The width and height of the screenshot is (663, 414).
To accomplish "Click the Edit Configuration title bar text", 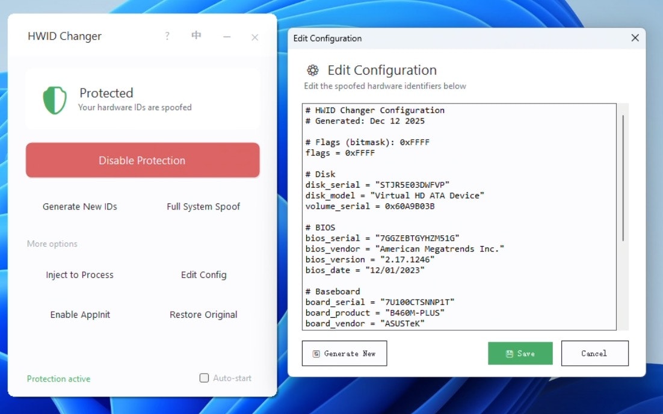I will click(x=327, y=39).
